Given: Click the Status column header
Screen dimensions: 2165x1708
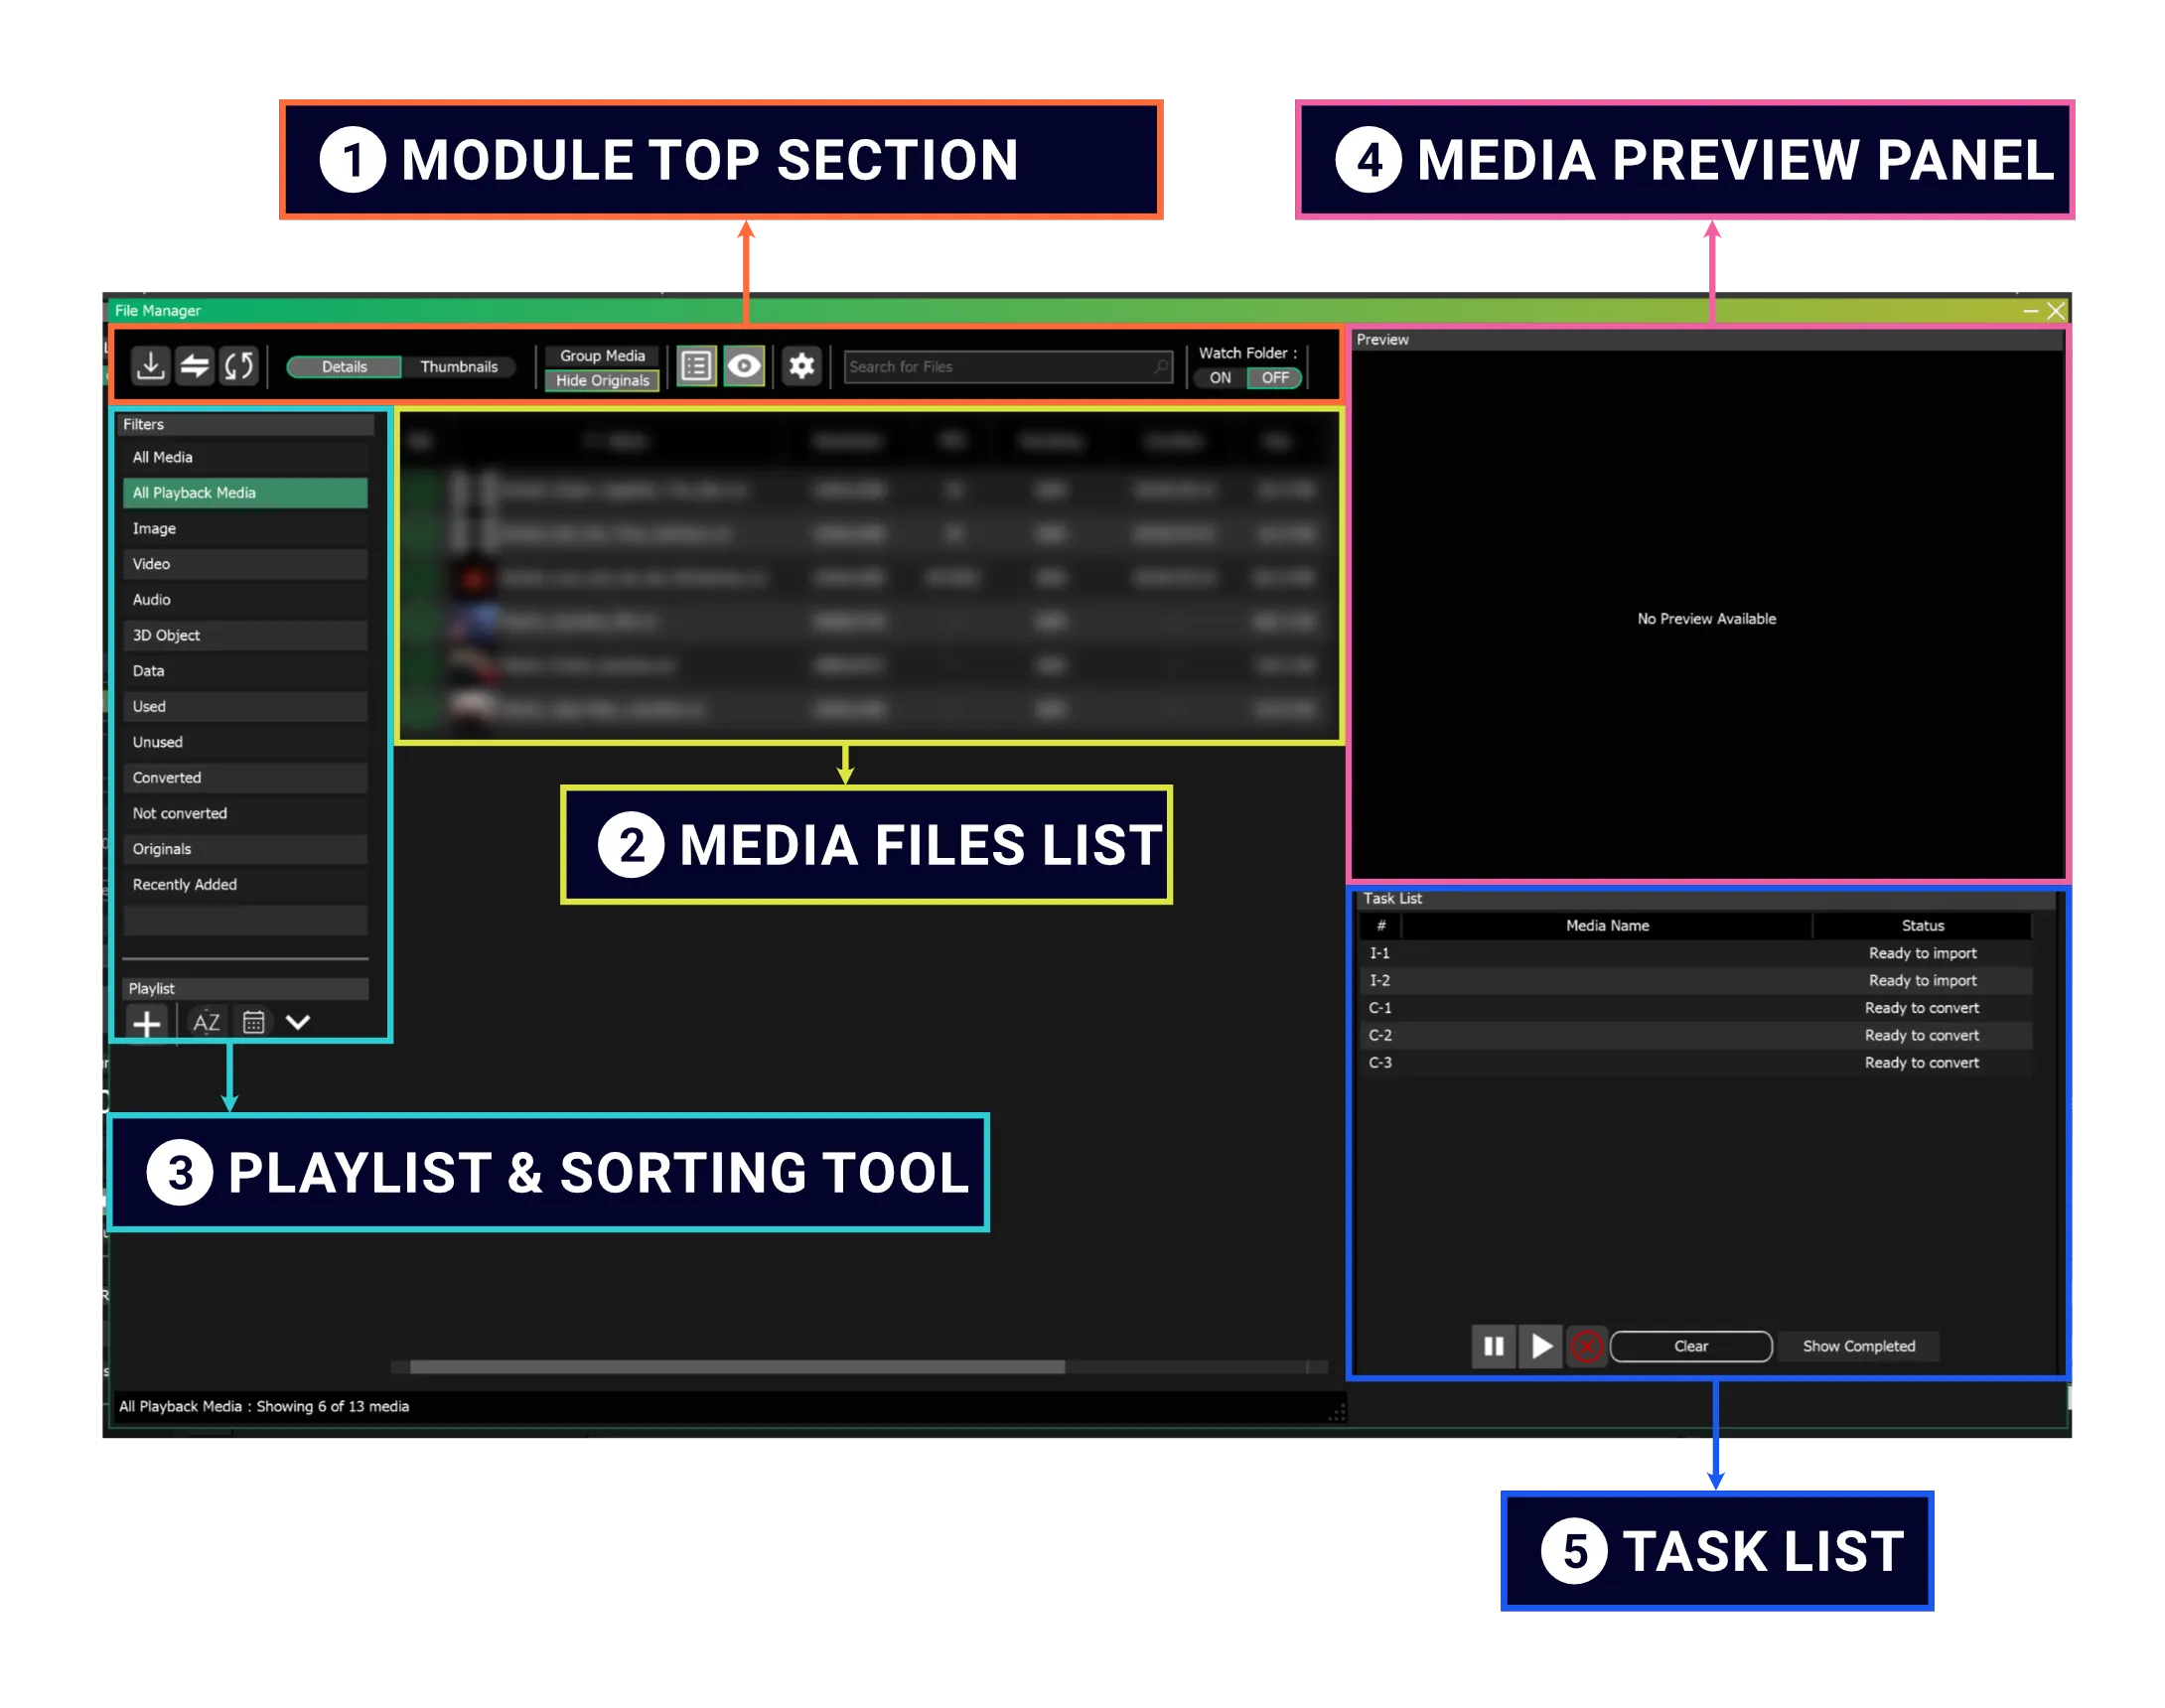Looking at the screenshot, I should 1922,927.
